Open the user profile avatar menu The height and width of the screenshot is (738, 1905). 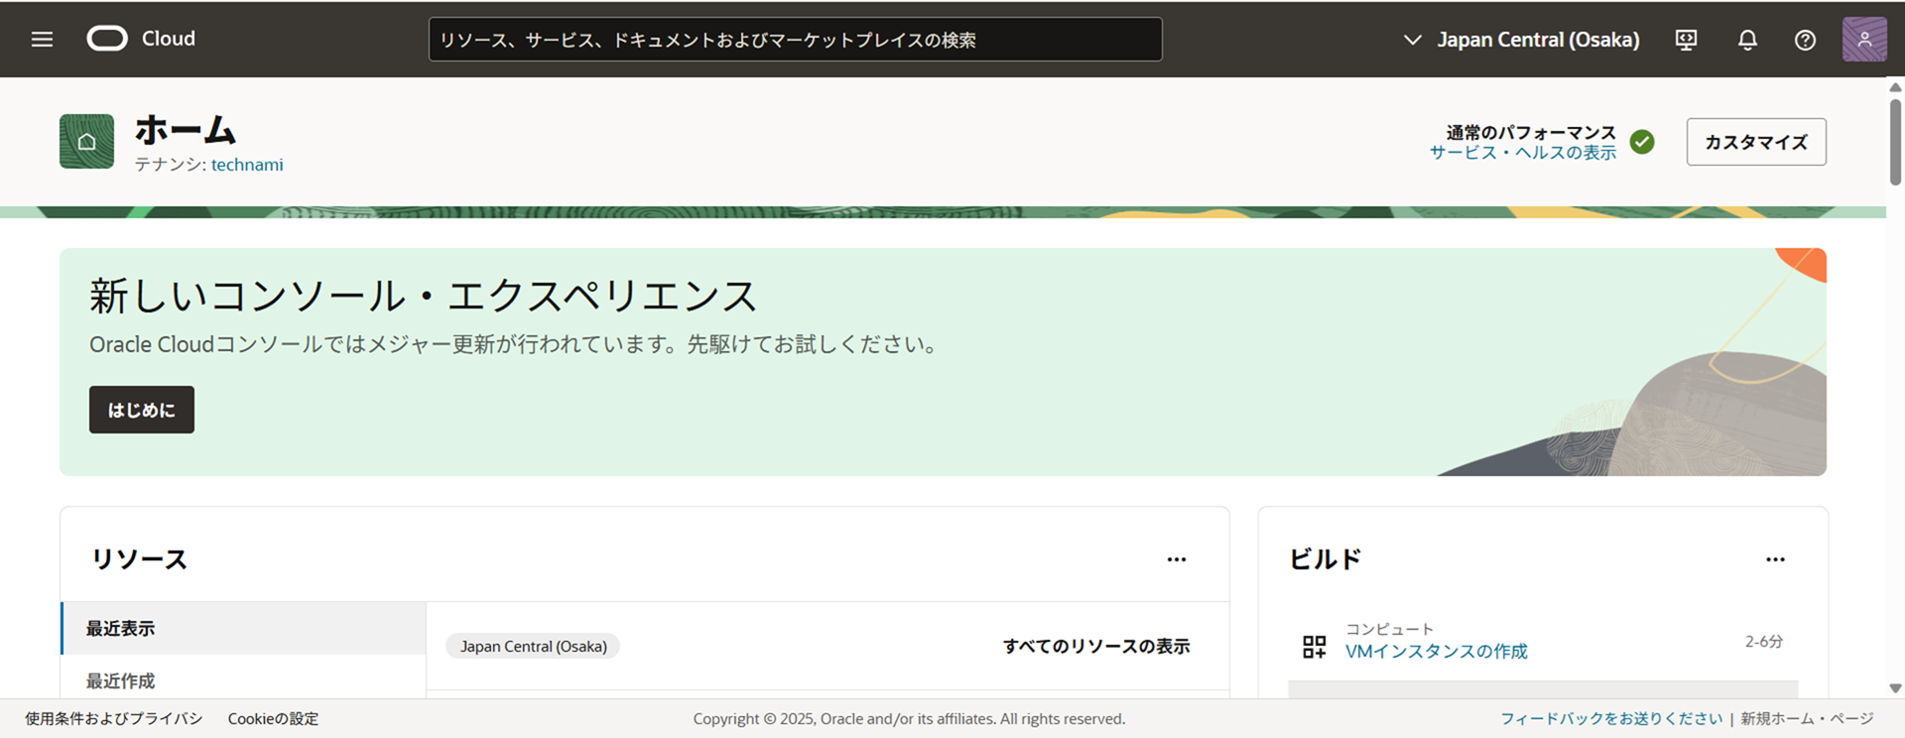(1864, 40)
